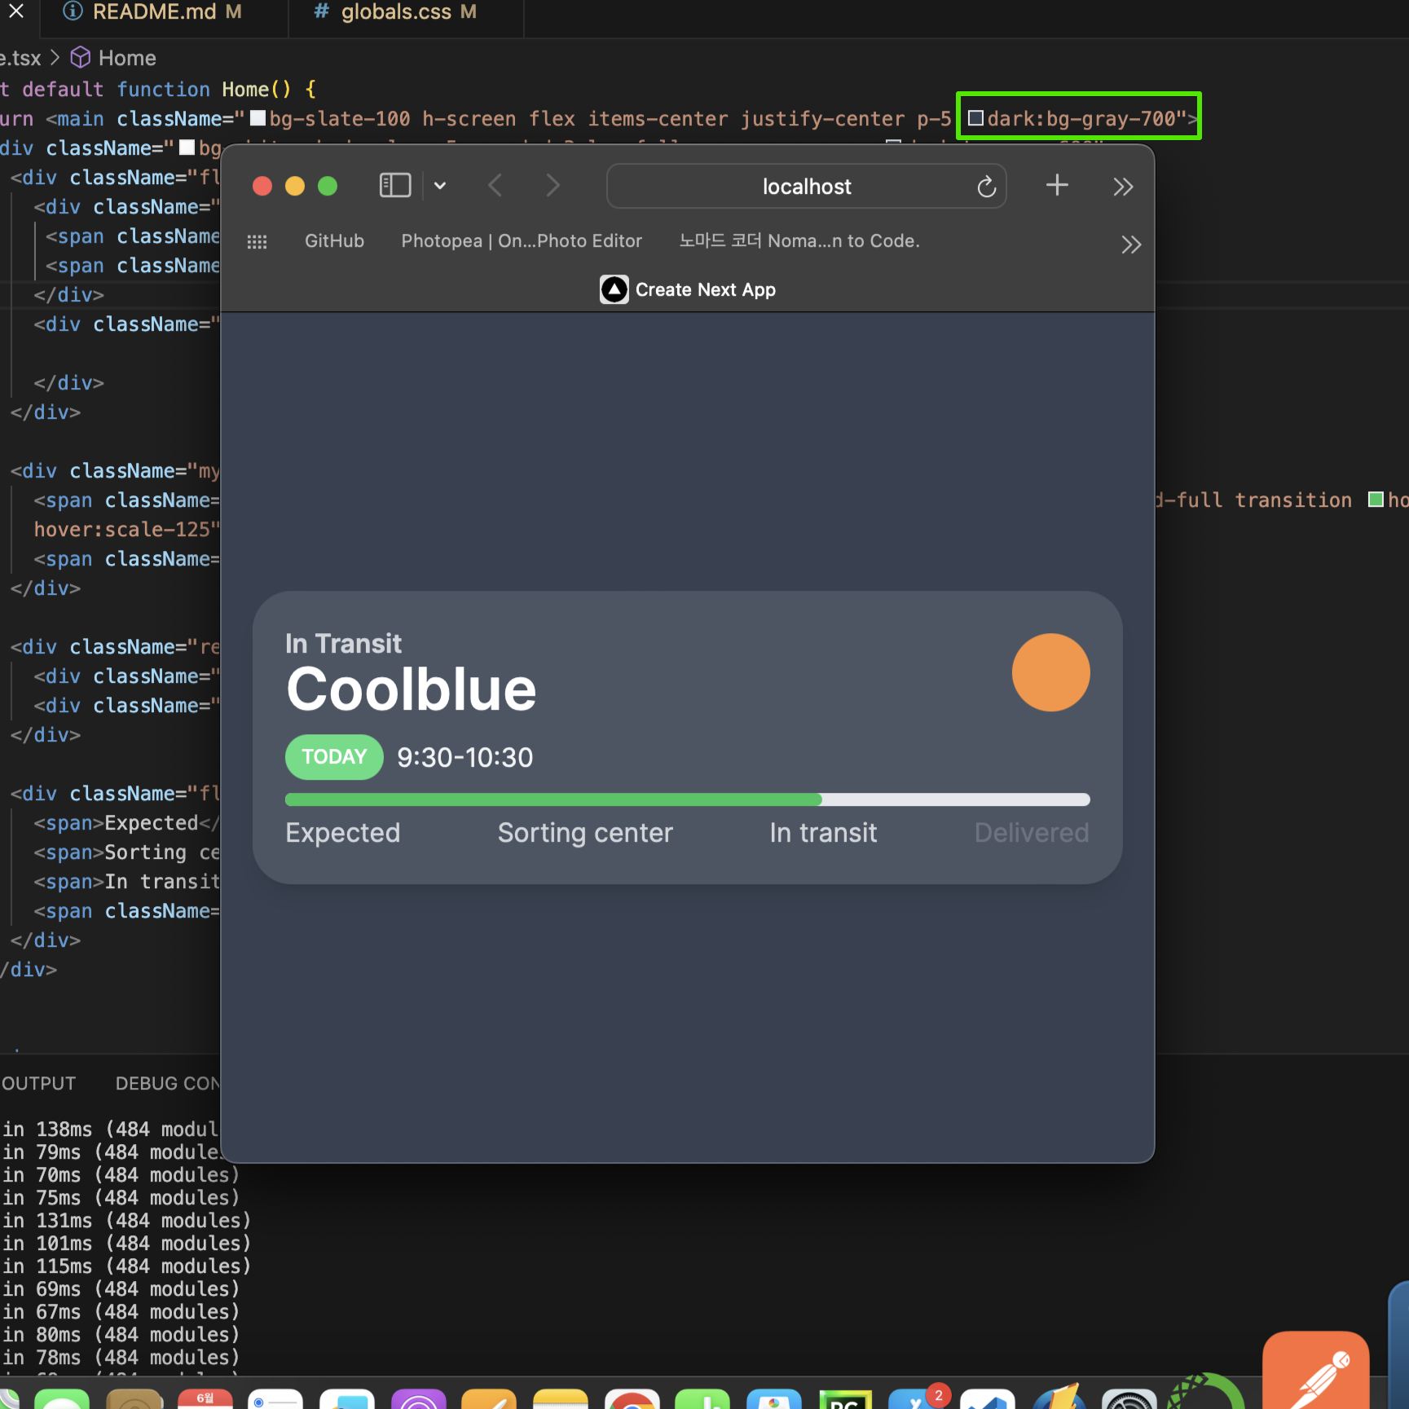The image size is (1409, 1409).
Task: Click the Coolblue heading
Action: click(x=412, y=689)
